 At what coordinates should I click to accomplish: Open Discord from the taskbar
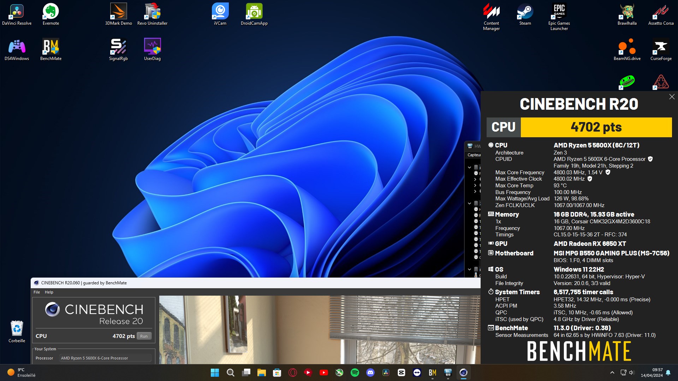tap(370, 373)
